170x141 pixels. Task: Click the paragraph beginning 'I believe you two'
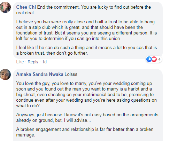(86, 30)
